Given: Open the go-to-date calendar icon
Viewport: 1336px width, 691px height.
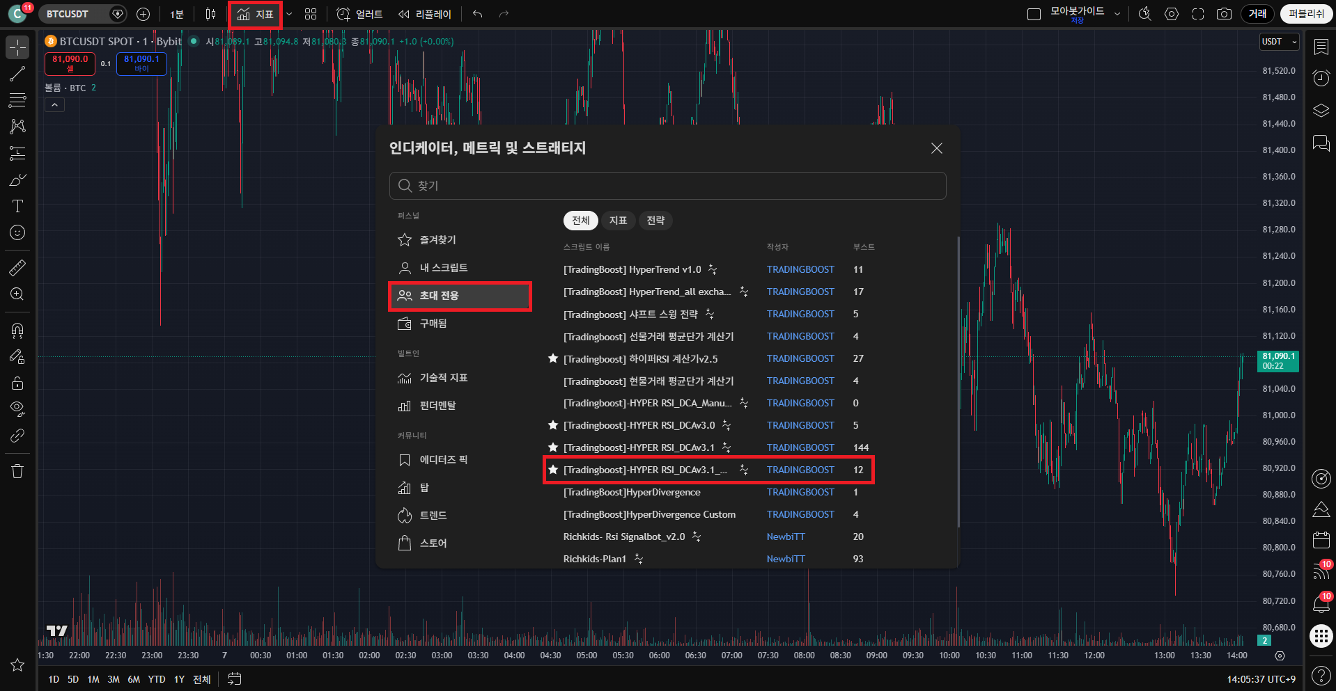Looking at the screenshot, I should point(235,678).
